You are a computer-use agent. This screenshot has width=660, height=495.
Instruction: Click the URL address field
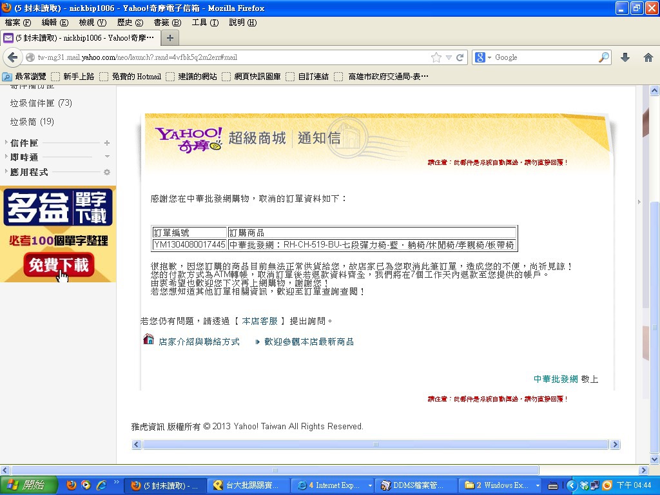(x=231, y=57)
